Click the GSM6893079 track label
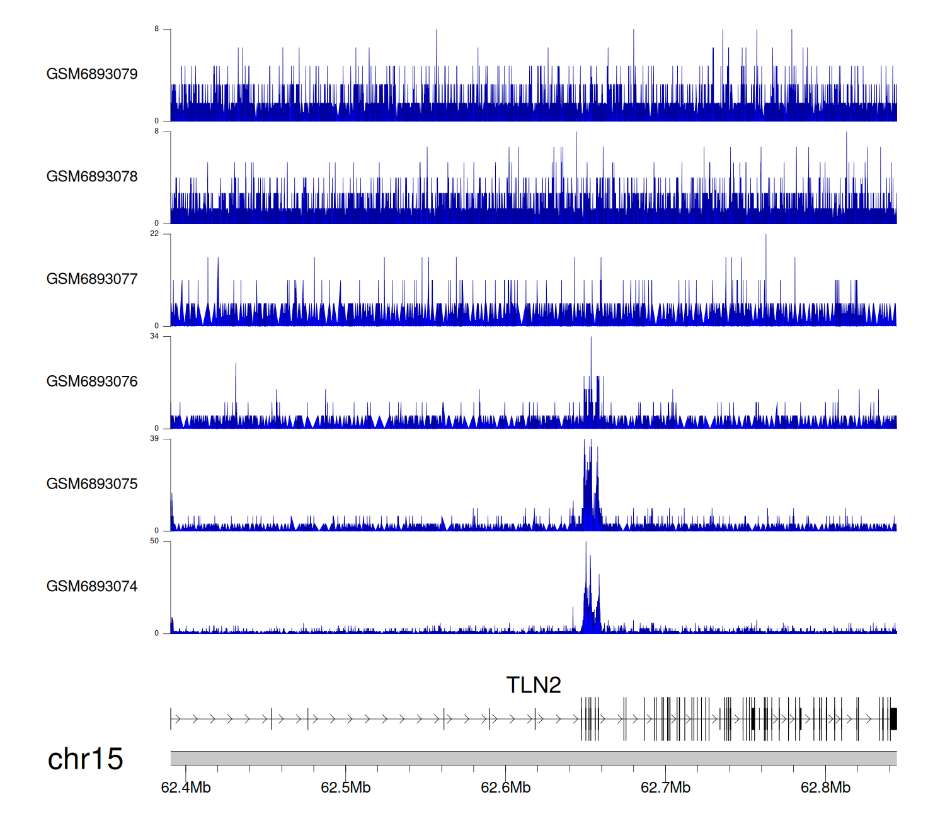 pyautogui.click(x=92, y=74)
